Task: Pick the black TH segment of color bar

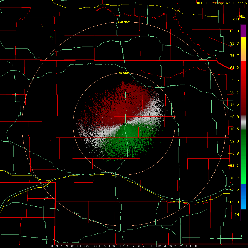Action: 243,215
